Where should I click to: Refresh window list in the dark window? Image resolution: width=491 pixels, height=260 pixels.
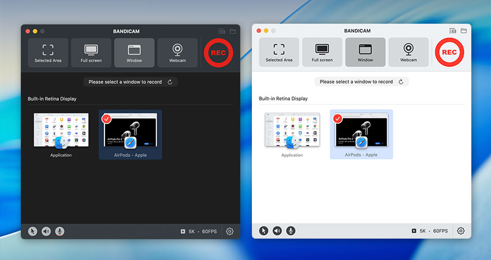click(170, 82)
